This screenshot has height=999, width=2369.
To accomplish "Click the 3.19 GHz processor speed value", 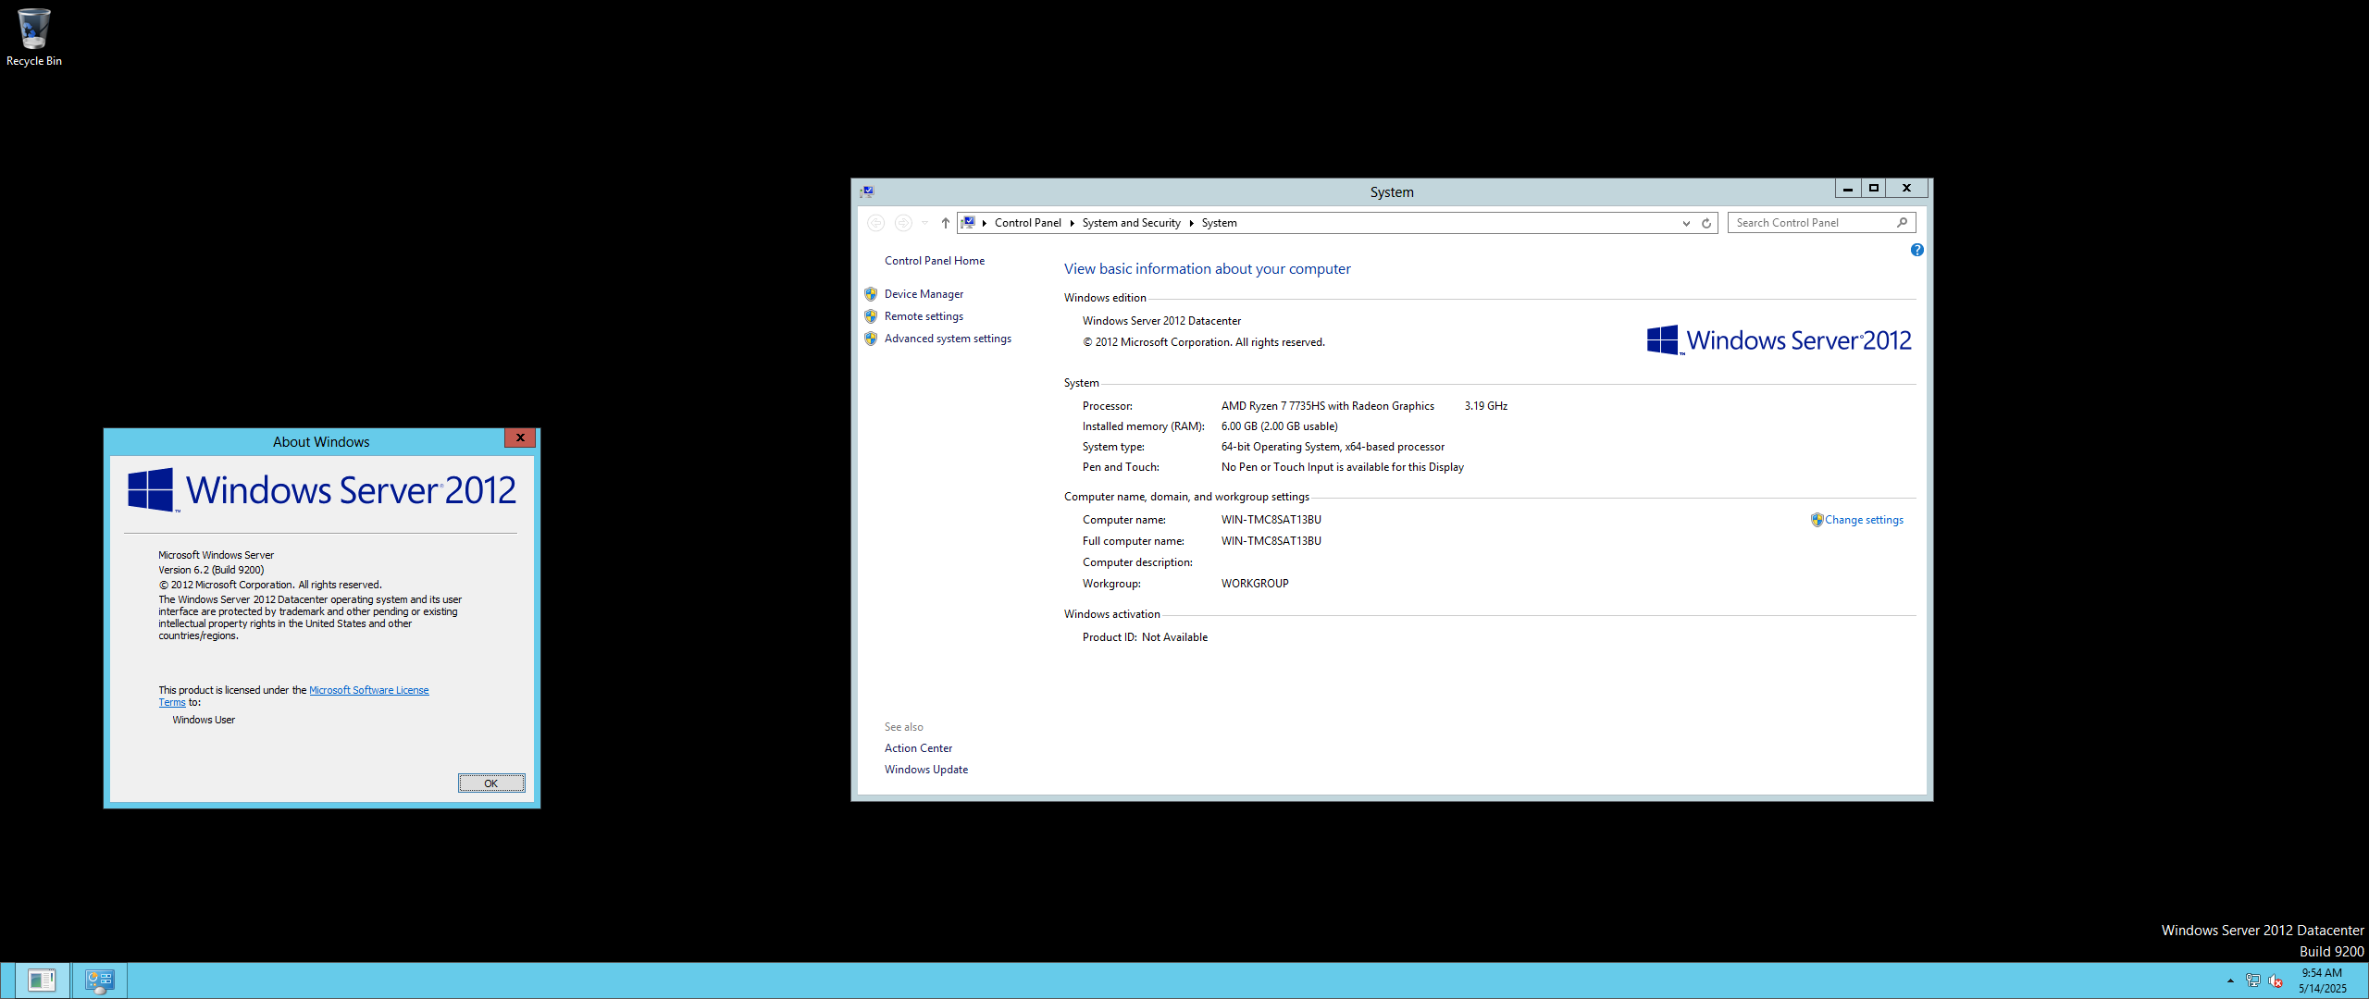I will 1485,406.
